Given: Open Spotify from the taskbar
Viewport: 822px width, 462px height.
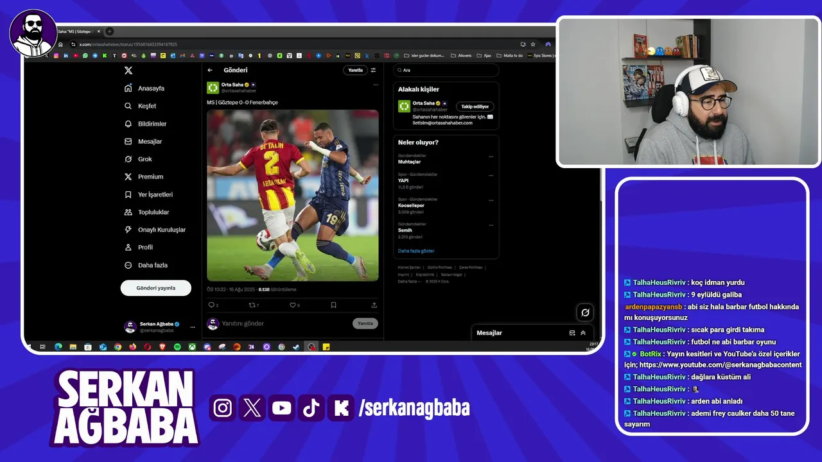Looking at the screenshot, I should [x=177, y=346].
